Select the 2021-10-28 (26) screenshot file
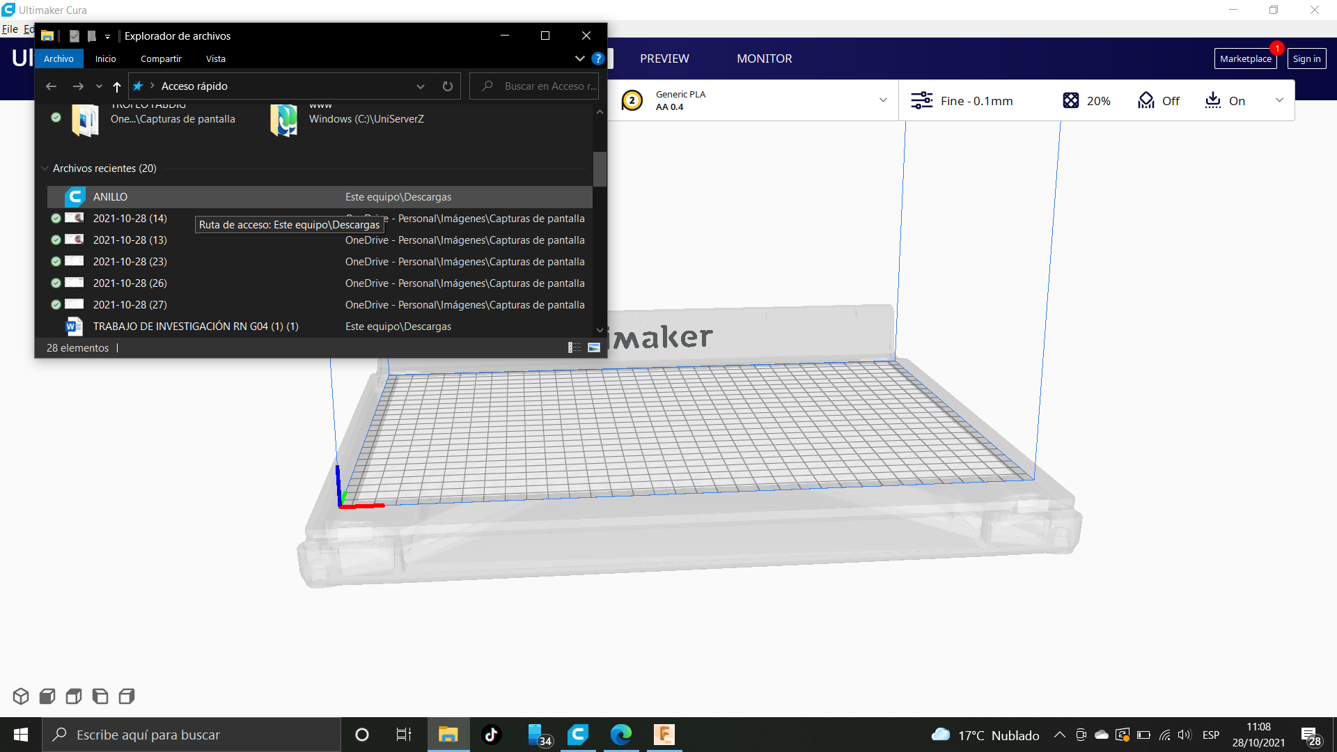Screen dimensions: 1337x752 tap(320, 283)
